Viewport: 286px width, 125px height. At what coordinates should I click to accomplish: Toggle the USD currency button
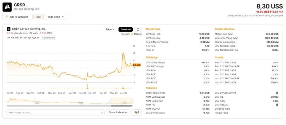pos(38,17)
